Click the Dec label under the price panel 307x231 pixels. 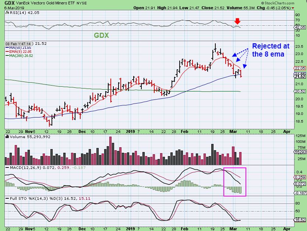coord(82,131)
